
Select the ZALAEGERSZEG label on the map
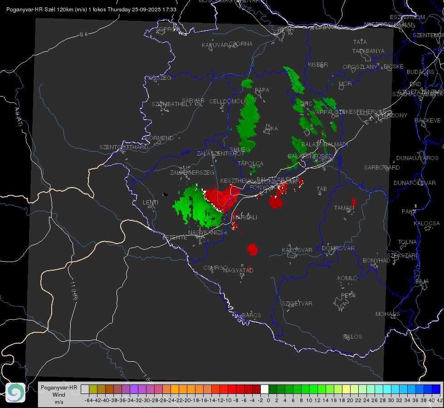coord(192,172)
